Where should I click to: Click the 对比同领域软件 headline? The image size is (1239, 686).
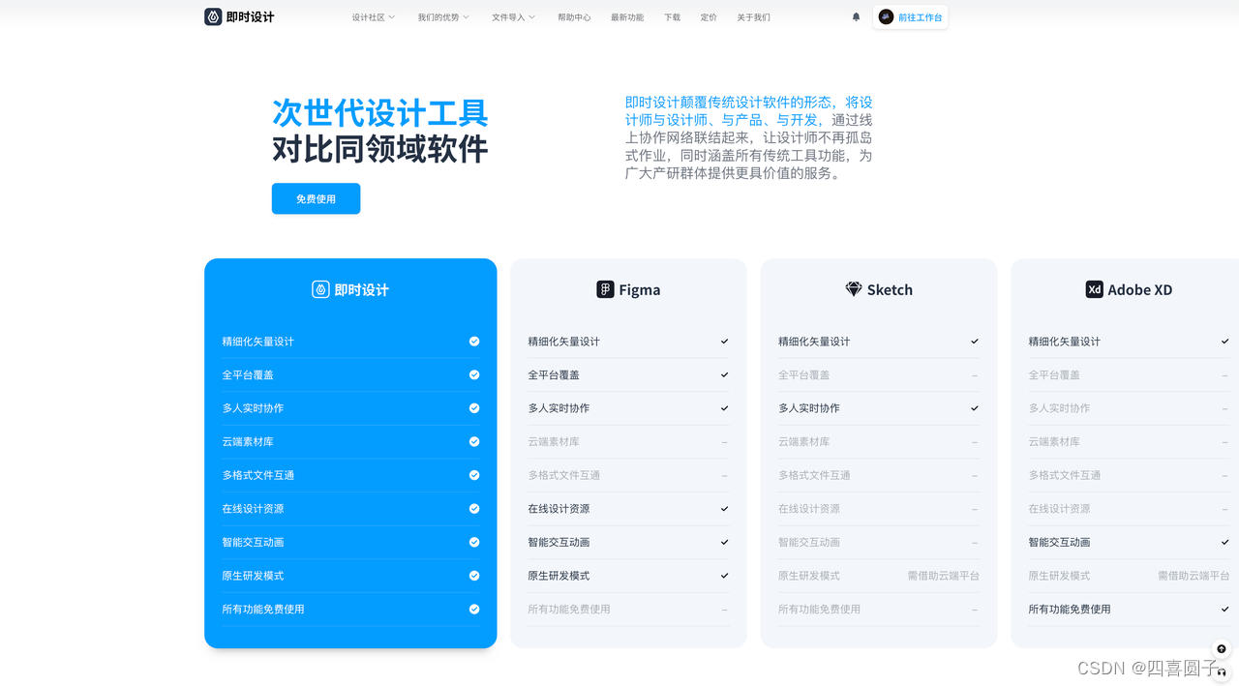tap(379, 148)
